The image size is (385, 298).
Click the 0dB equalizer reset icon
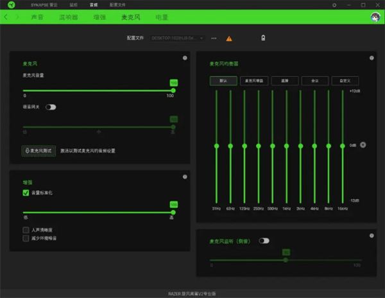click(363, 145)
